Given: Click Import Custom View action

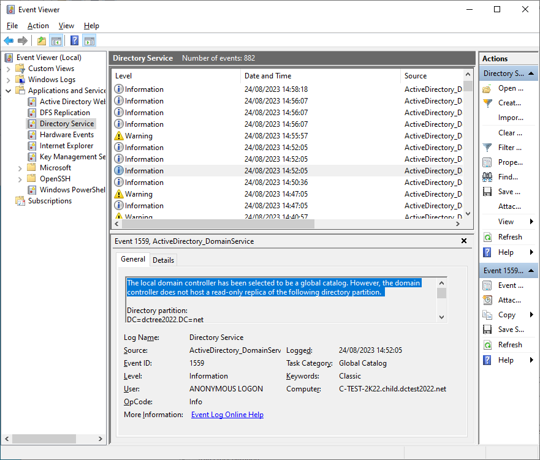Looking at the screenshot, I should [x=511, y=118].
